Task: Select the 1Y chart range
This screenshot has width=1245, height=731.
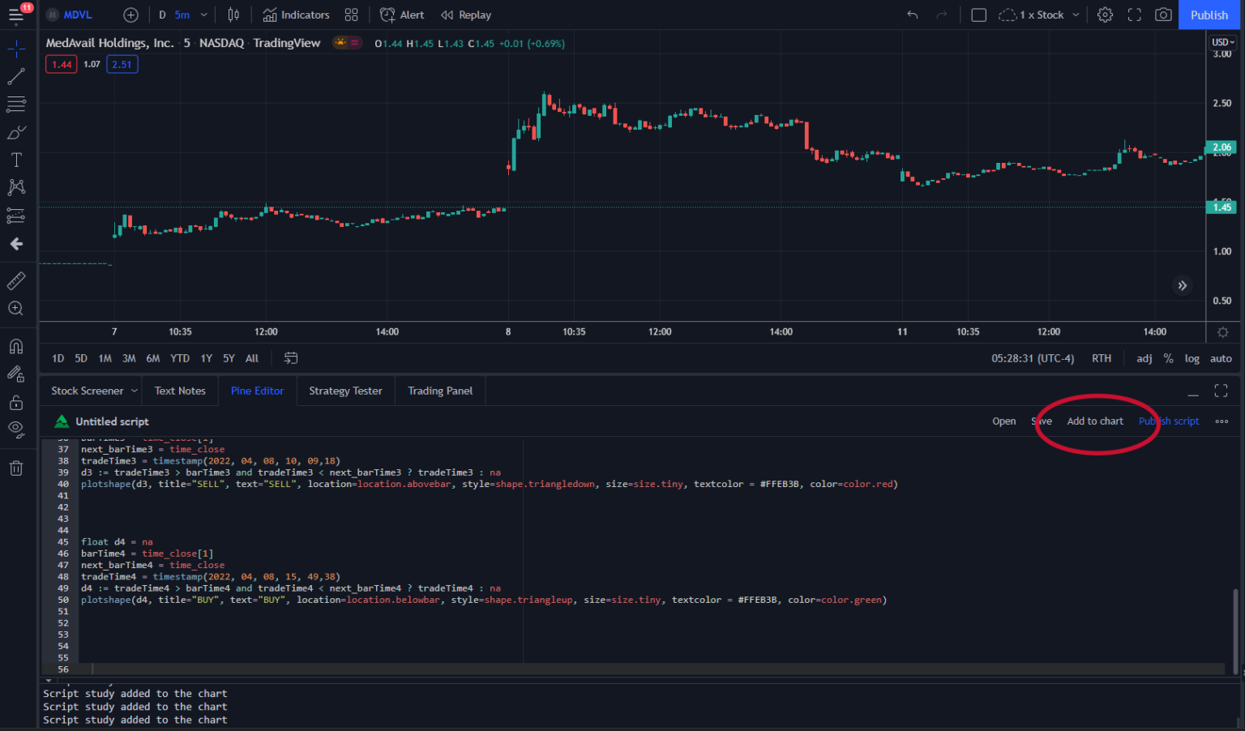Action: 206,358
